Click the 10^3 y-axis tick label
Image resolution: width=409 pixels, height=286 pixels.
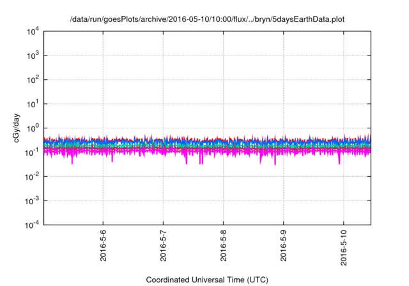33,56
